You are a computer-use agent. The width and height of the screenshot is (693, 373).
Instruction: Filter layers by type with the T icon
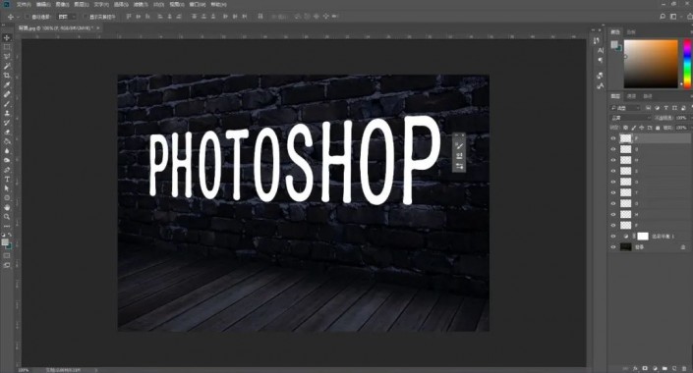(665, 108)
